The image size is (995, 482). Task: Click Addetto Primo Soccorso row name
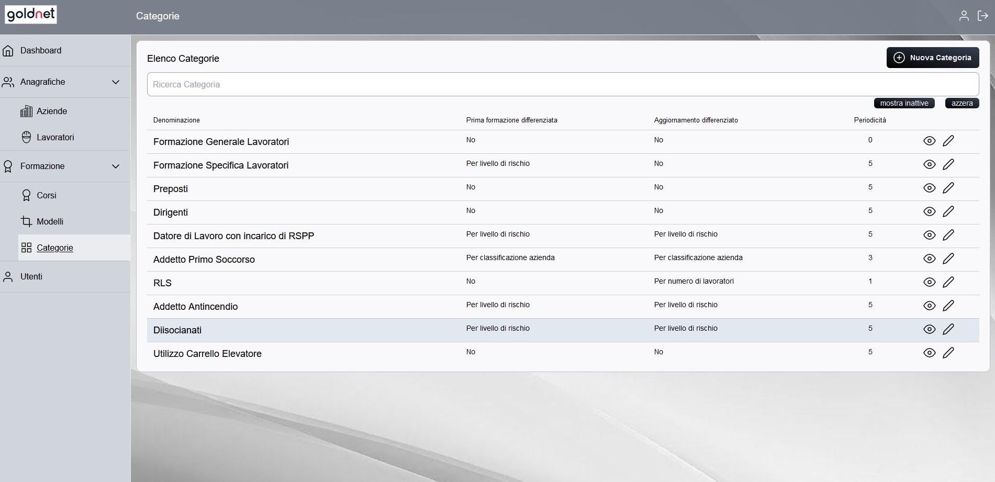coord(204,260)
